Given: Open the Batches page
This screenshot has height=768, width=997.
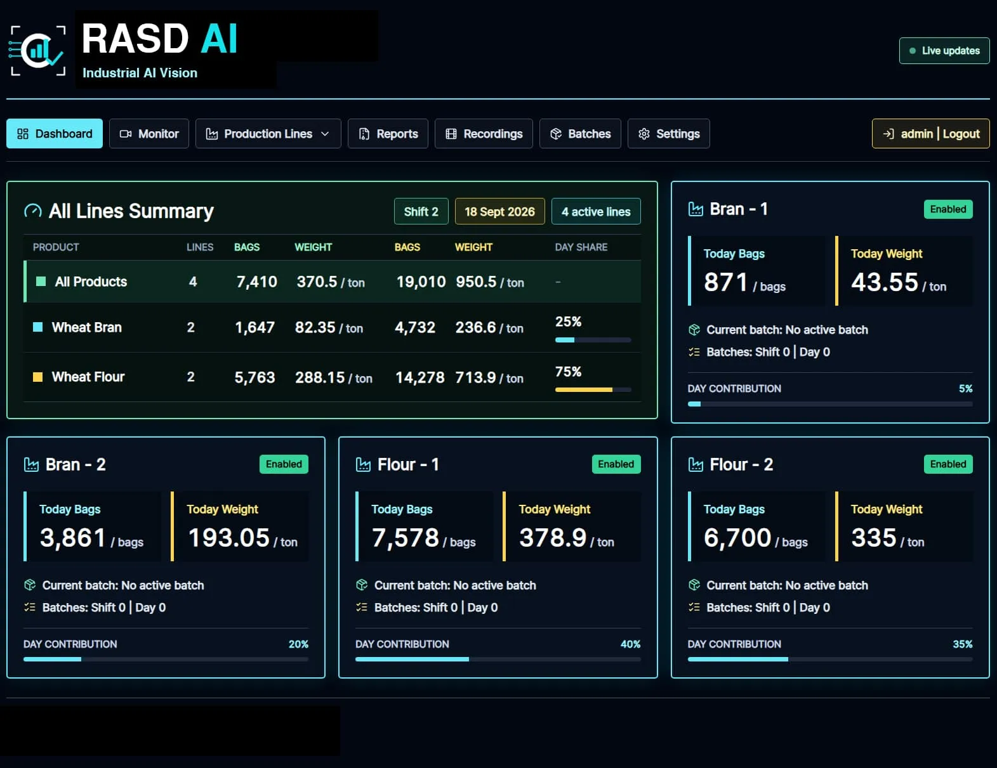Looking at the screenshot, I should pyautogui.click(x=580, y=134).
